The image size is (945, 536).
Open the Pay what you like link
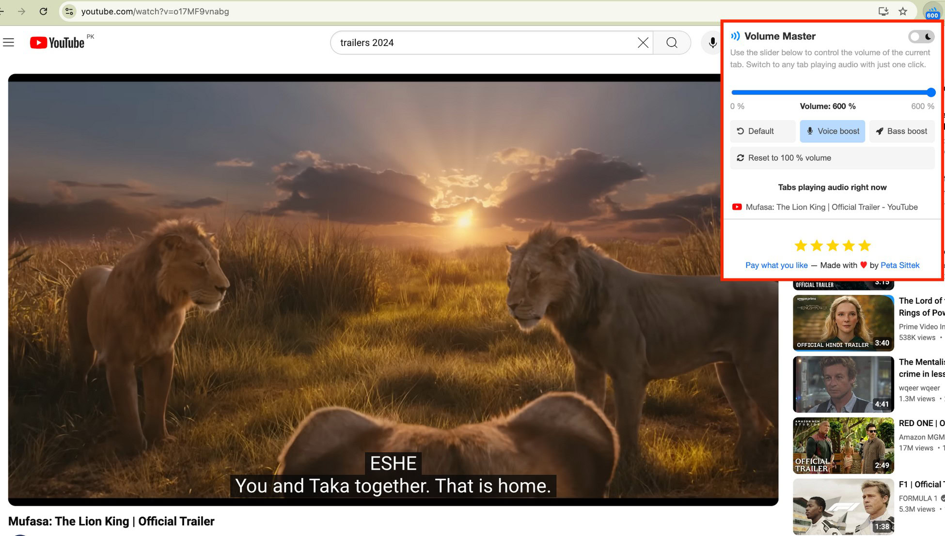click(x=776, y=265)
